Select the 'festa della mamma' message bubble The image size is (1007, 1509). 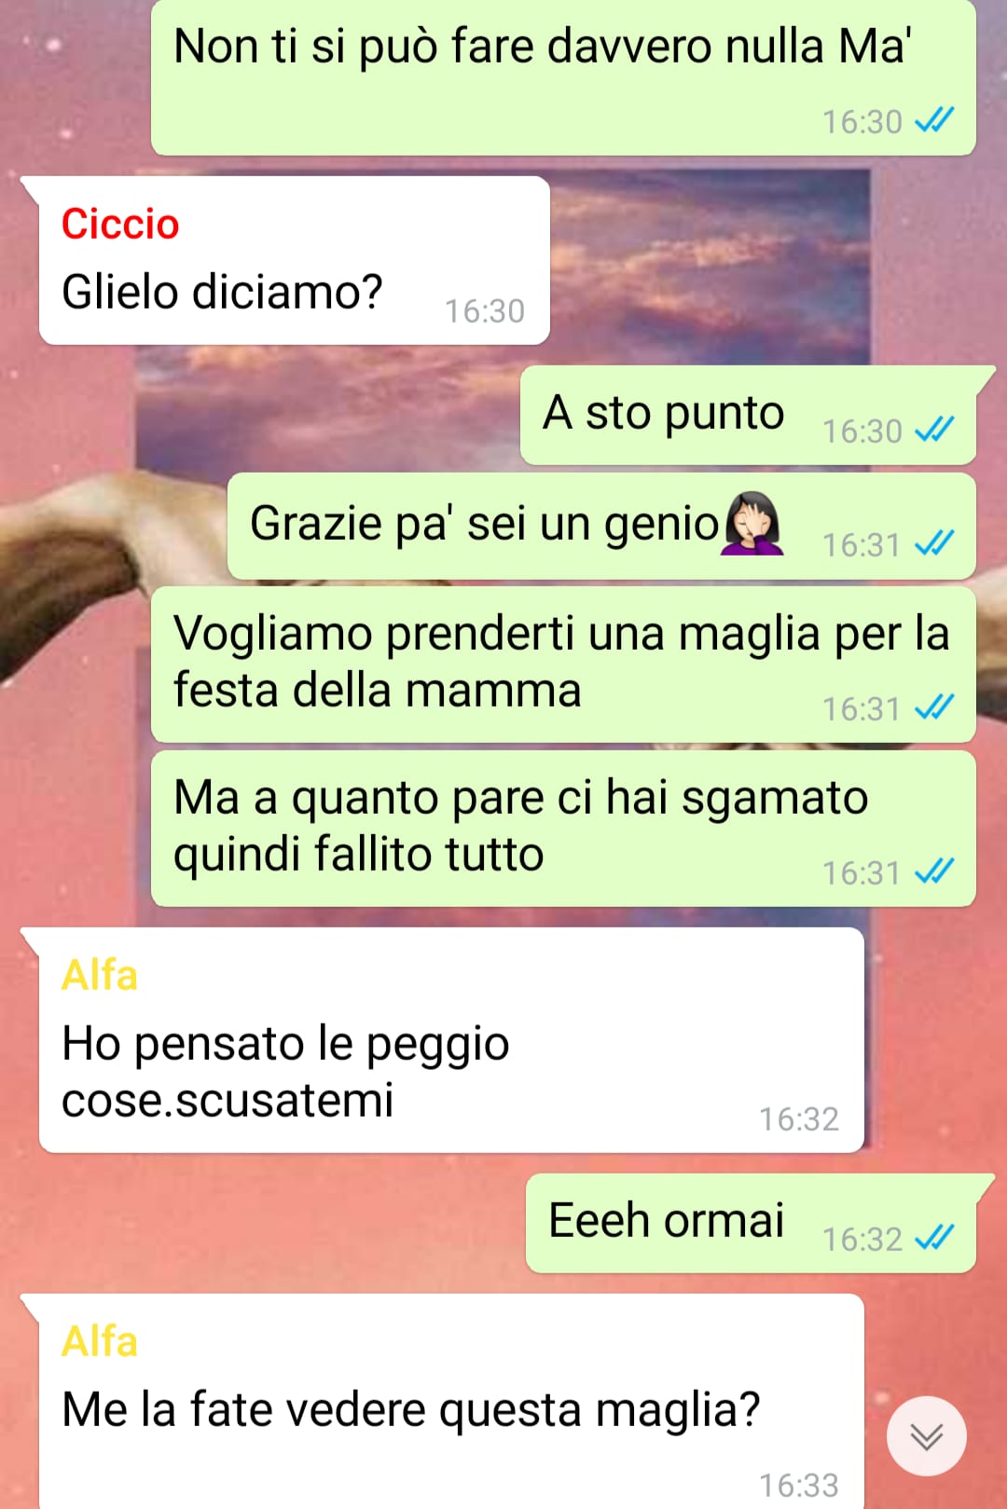(x=563, y=664)
